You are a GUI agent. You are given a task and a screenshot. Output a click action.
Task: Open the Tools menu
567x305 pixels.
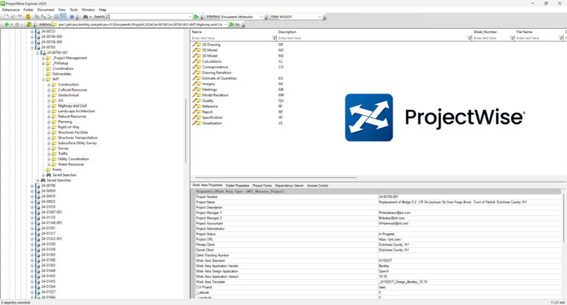(x=73, y=10)
